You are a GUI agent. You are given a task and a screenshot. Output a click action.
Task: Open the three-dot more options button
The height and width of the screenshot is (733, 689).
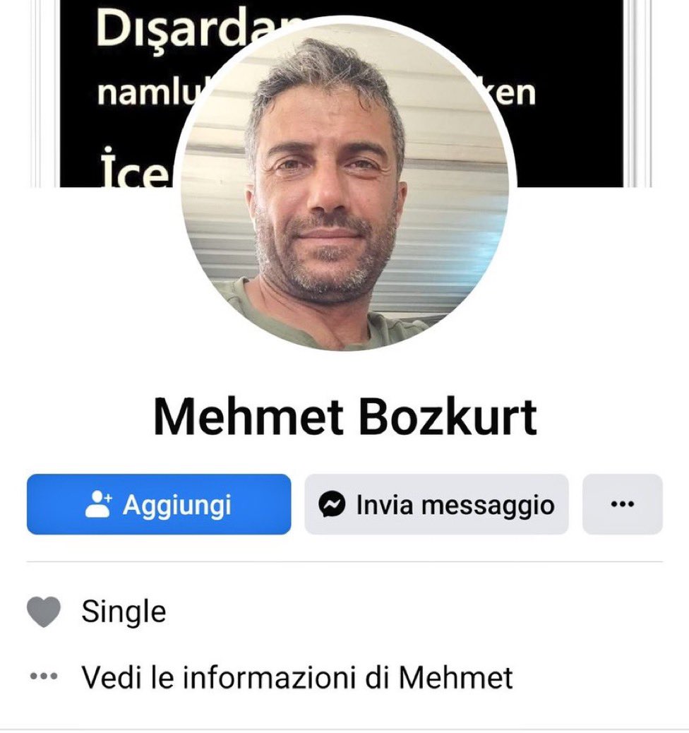(623, 504)
